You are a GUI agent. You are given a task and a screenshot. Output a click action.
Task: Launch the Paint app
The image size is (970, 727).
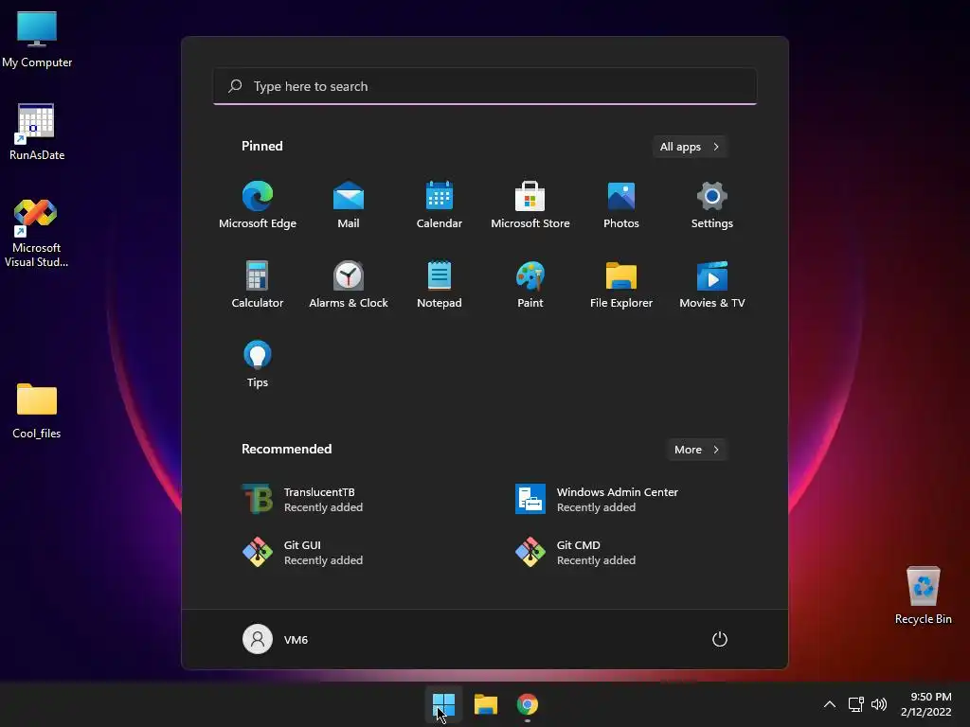coord(530,284)
